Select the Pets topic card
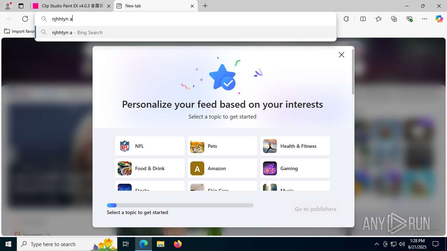Image resolution: width=447 pixels, height=251 pixels. [222, 146]
